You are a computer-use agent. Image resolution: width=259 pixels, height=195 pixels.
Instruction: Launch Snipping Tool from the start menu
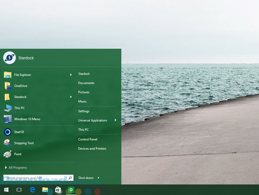[8, 143]
